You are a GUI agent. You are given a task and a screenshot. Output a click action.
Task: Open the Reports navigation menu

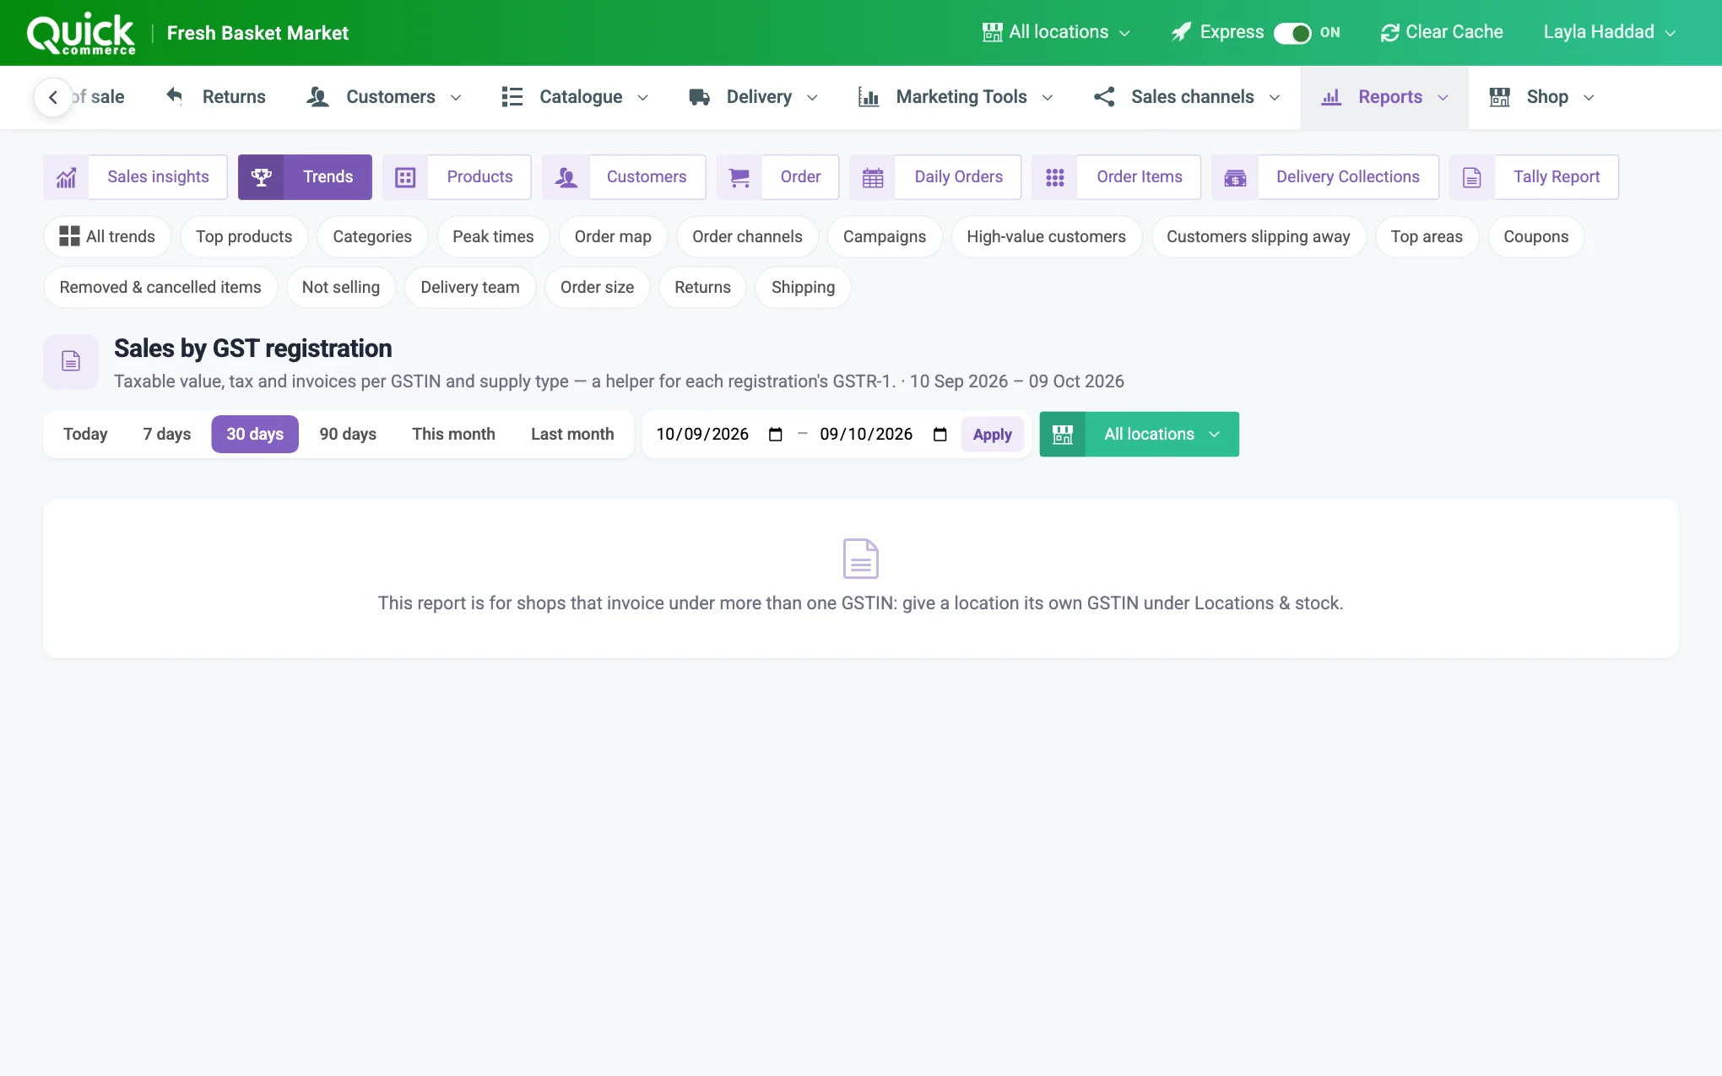point(1384,97)
